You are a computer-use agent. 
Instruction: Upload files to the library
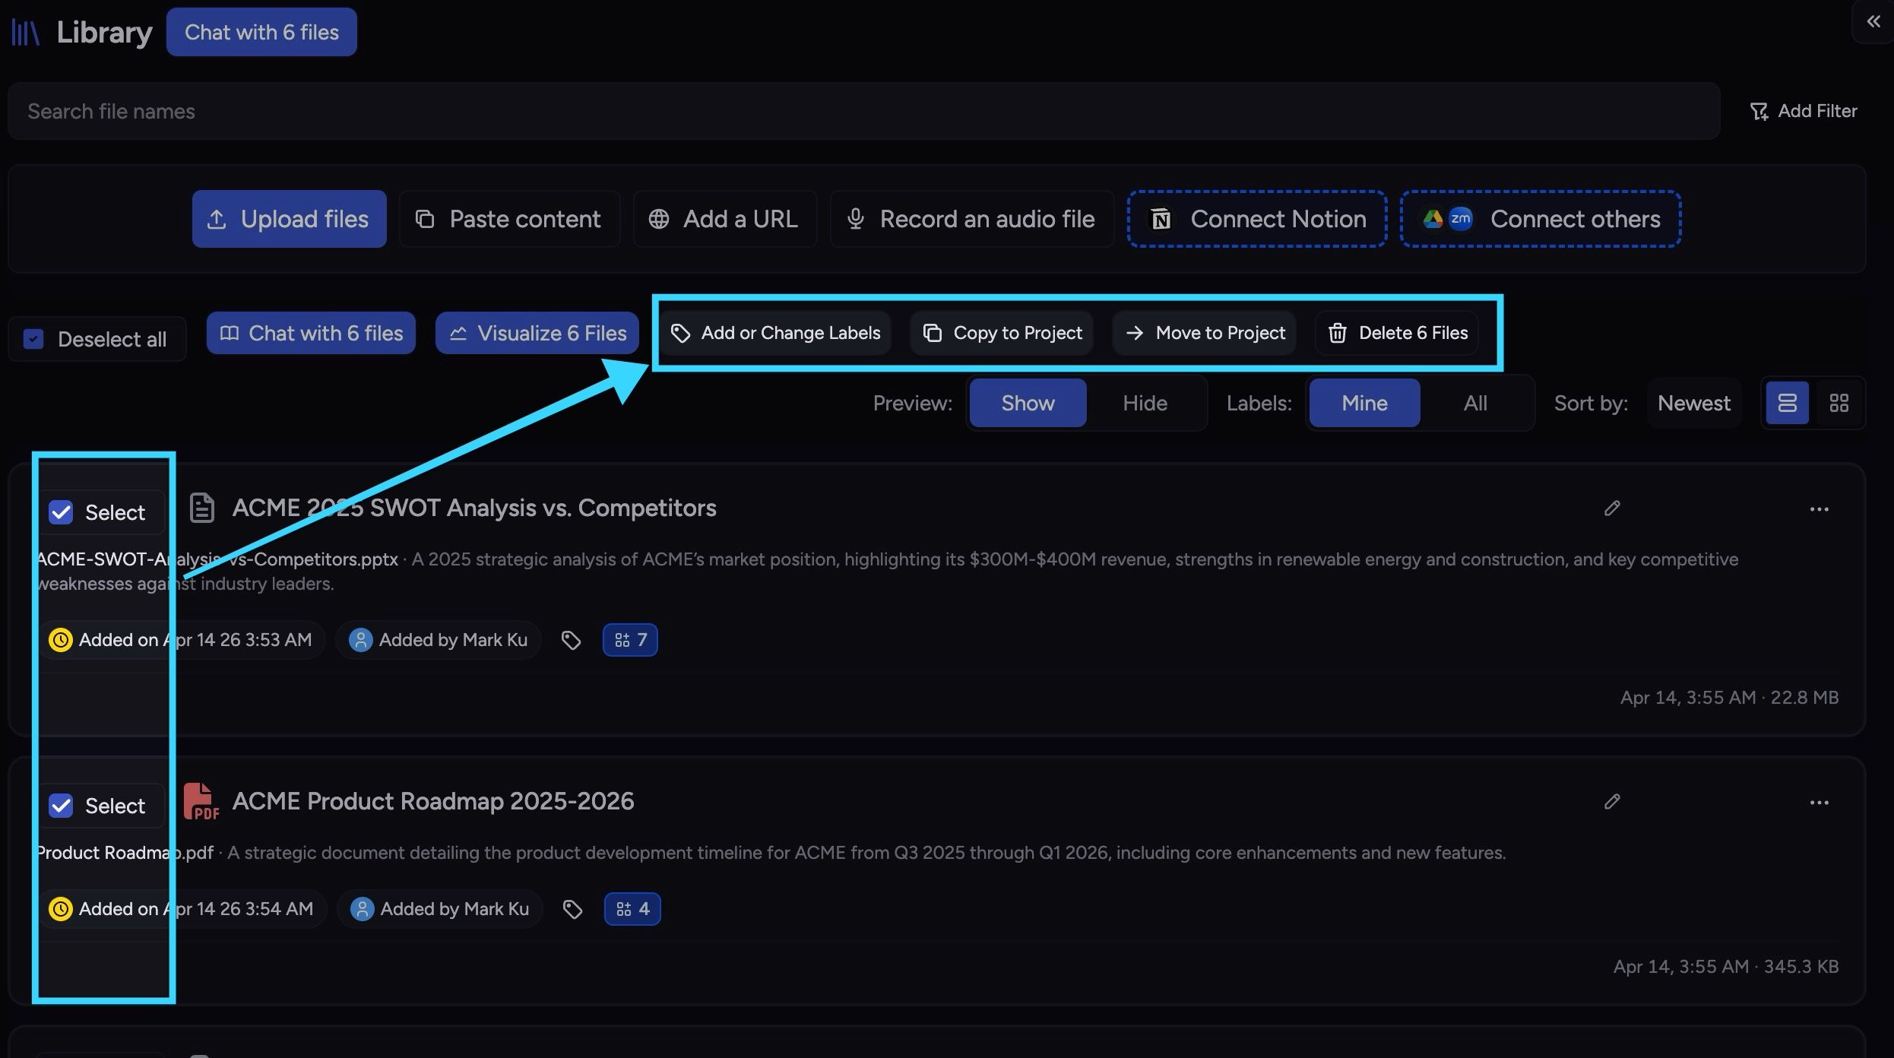point(289,219)
